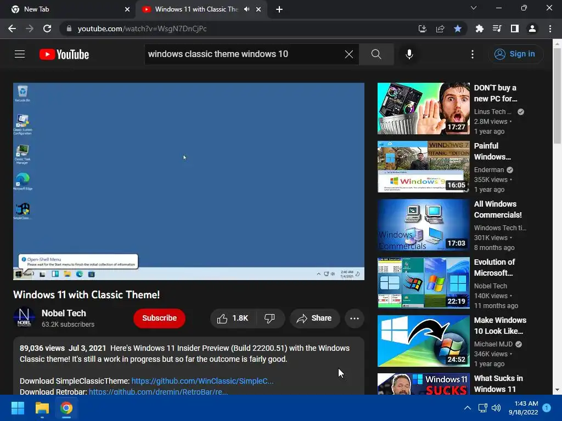The width and height of the screenshot is (562, 421).
Task: Open network icon in system tray
Action: click(482, 408)
